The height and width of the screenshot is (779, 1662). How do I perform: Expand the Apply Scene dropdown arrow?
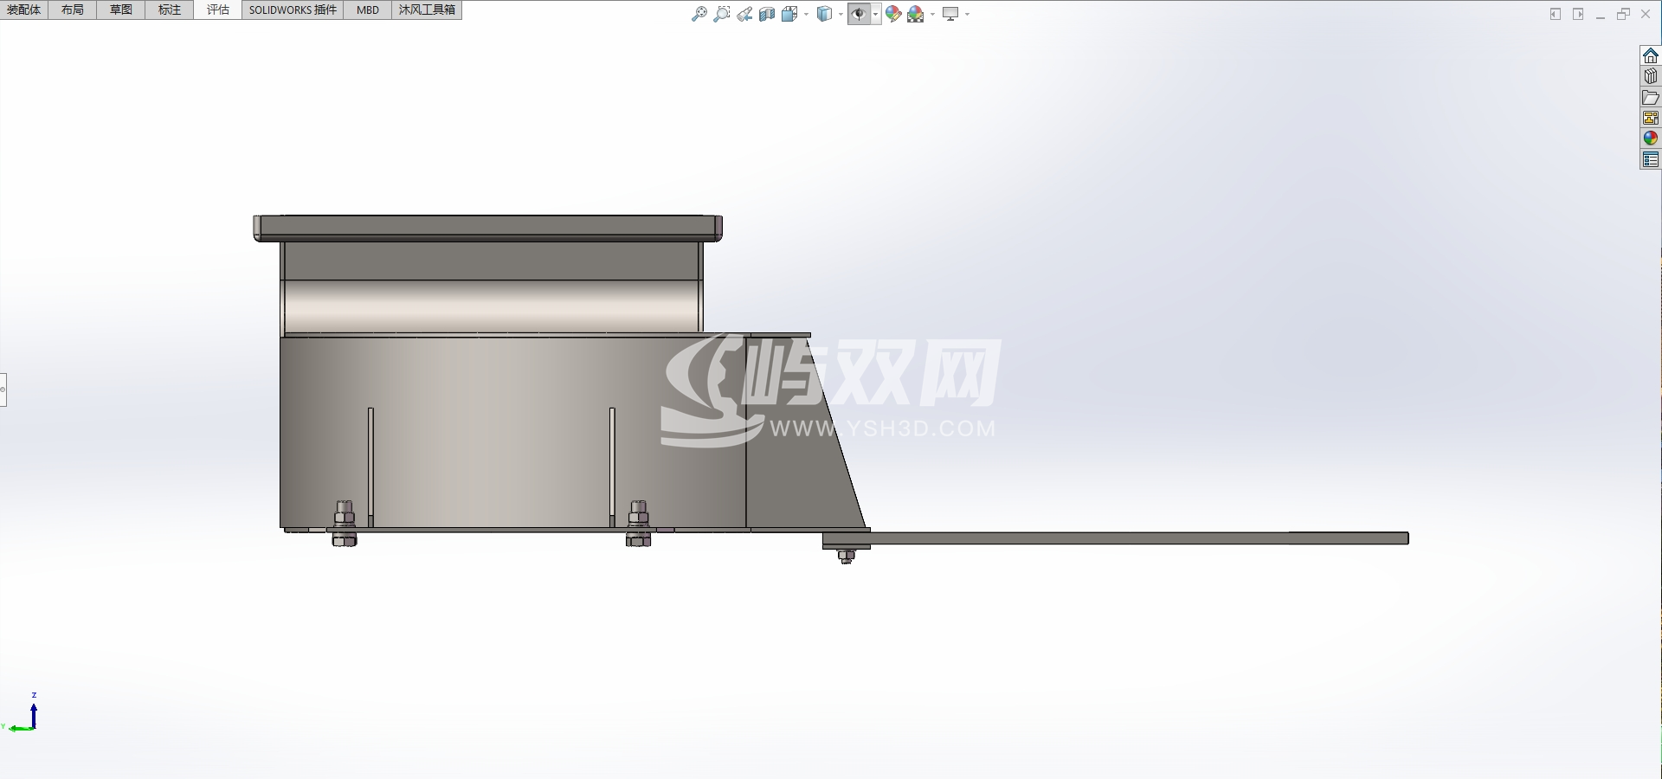(932, 14)
